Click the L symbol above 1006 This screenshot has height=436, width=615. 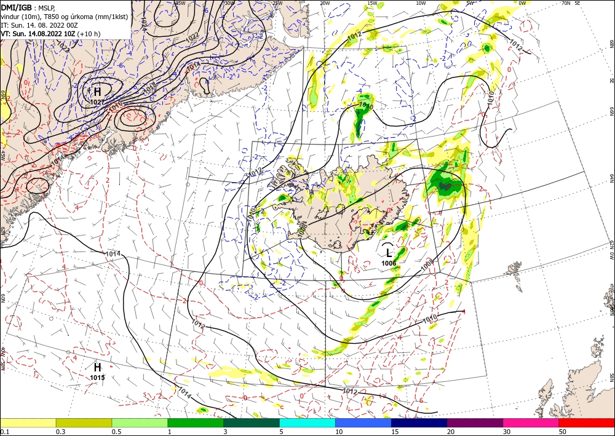click(x=389, y=253)
